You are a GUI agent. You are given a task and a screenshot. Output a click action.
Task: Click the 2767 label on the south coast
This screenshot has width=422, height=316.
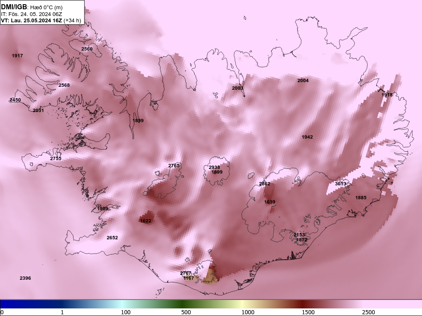(x=186, y=273)
